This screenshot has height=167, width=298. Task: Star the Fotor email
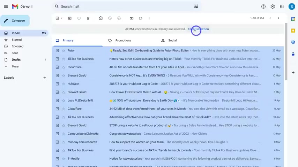point(64,50)
